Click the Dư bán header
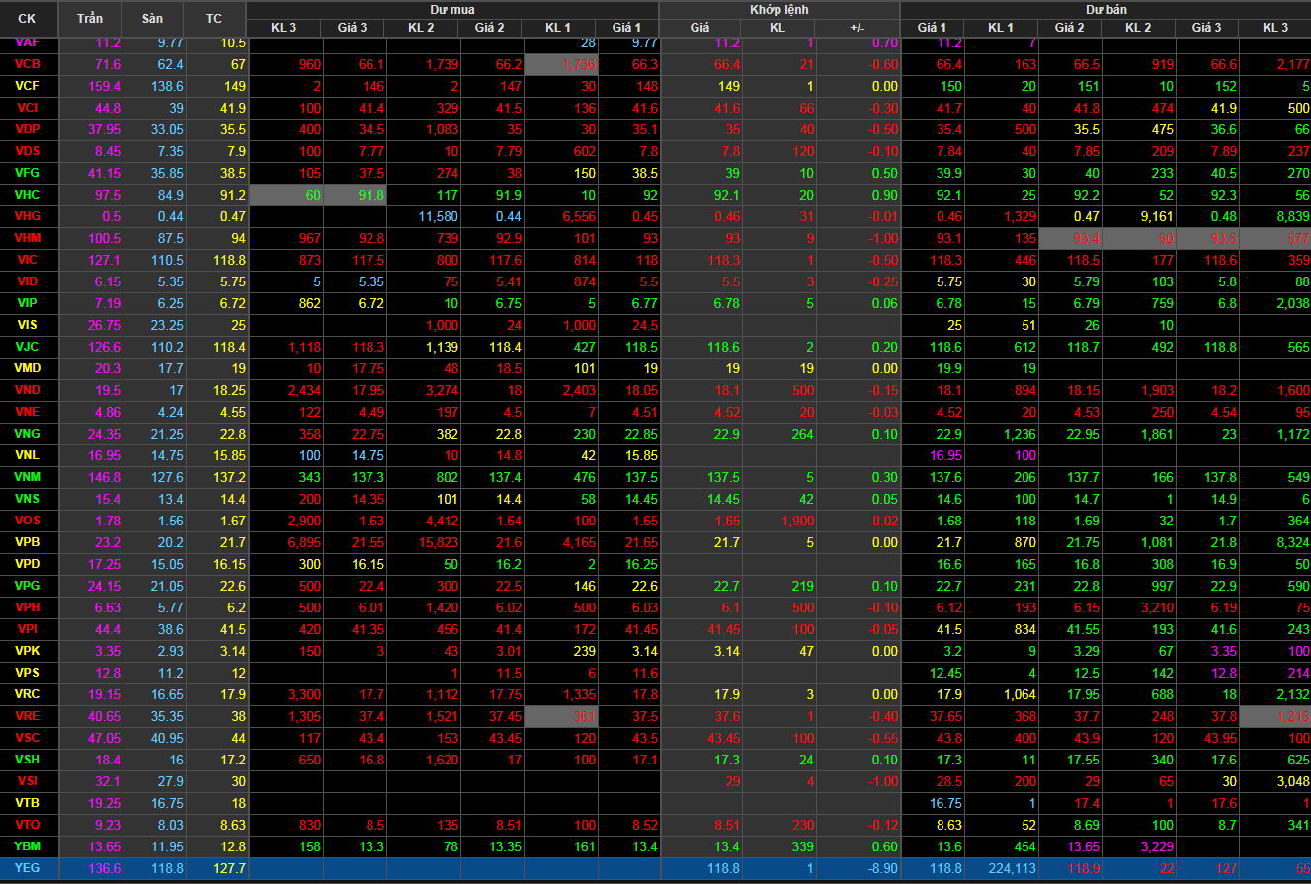The width and height of the screenshot is (1311, 884). 1106,9
